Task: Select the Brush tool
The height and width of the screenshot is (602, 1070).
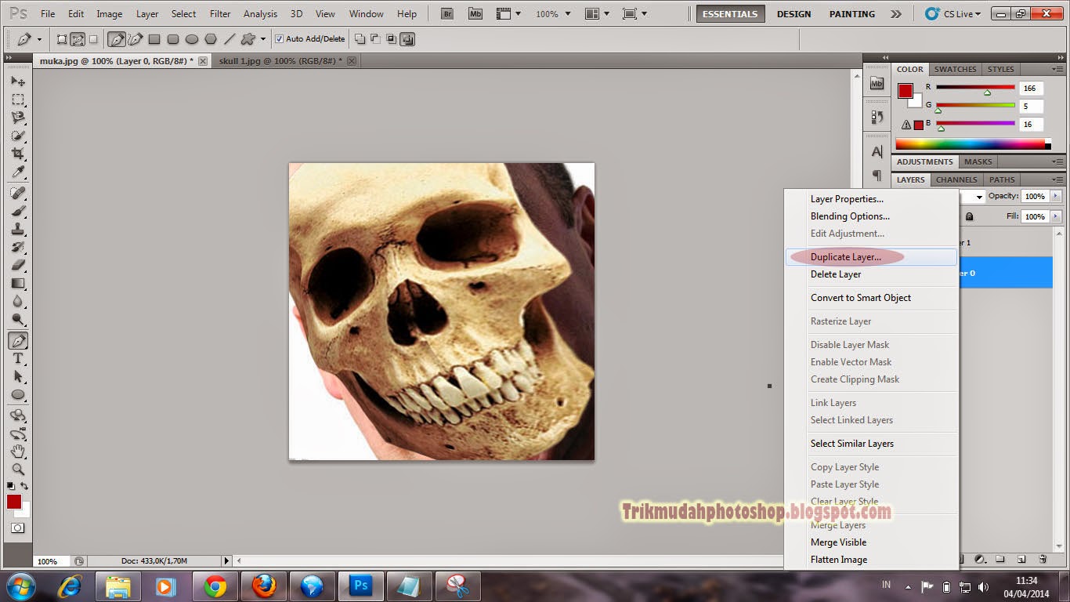Action: [x=18, y=211]
